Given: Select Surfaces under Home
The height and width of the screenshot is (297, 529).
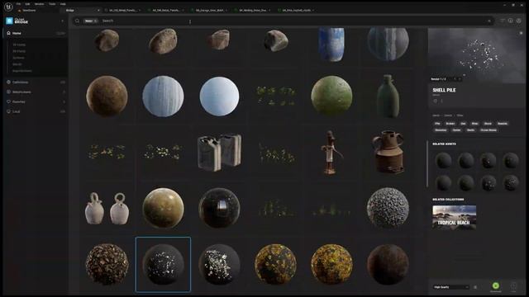Looking at the screenshot, I should click(18, 58).
